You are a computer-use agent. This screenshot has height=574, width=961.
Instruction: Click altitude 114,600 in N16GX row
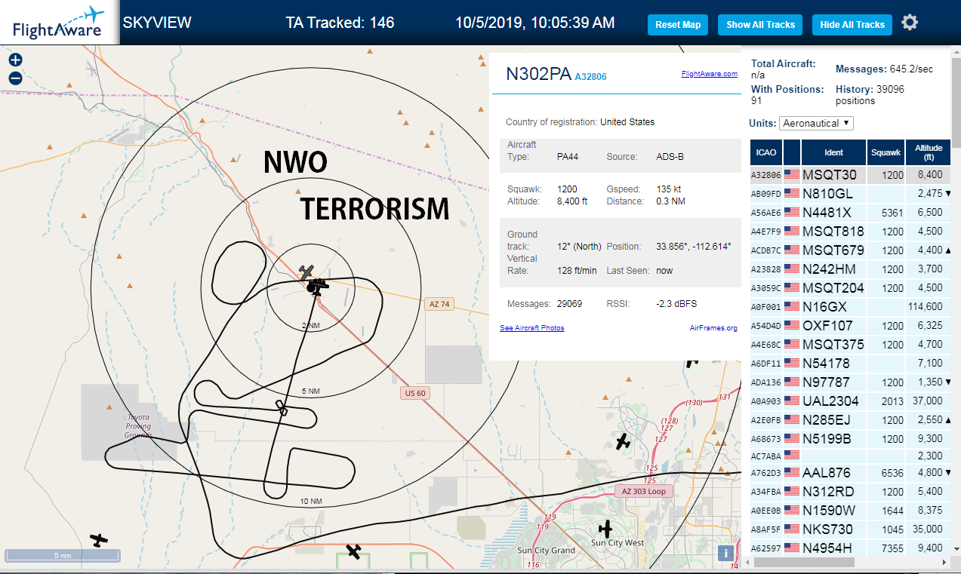click(925, 307)
